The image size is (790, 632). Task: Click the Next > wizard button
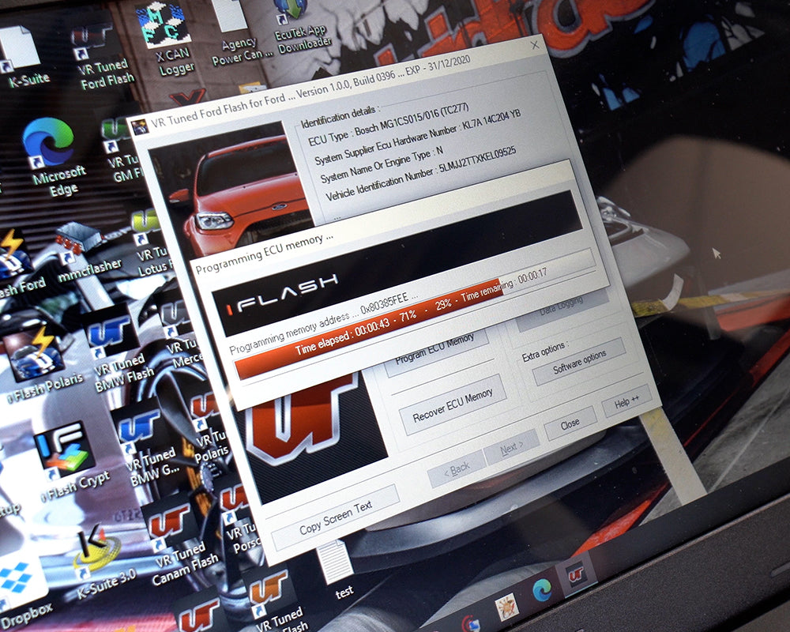point(511,448)
